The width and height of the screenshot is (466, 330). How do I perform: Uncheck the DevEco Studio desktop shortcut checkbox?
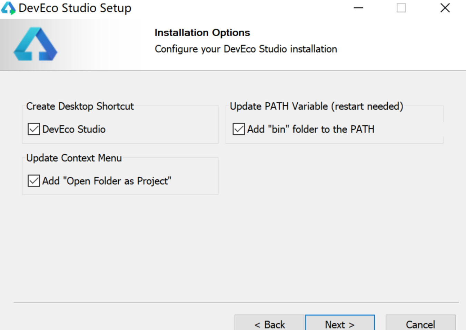pyautogui.click(x=34, y=129)
